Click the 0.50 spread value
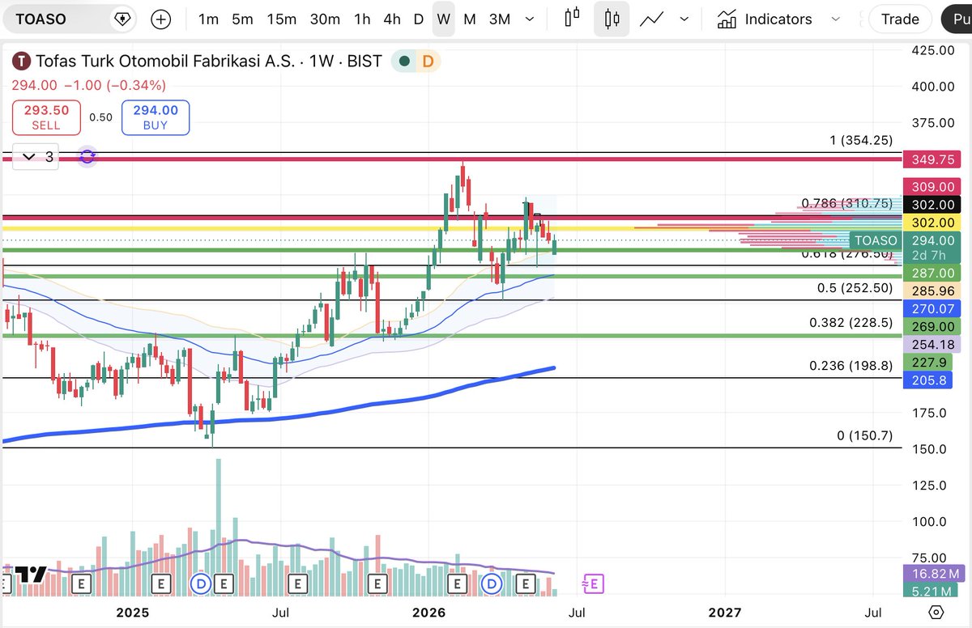The height and width of the screenshot is (628, 972). [x=100, y=117]
